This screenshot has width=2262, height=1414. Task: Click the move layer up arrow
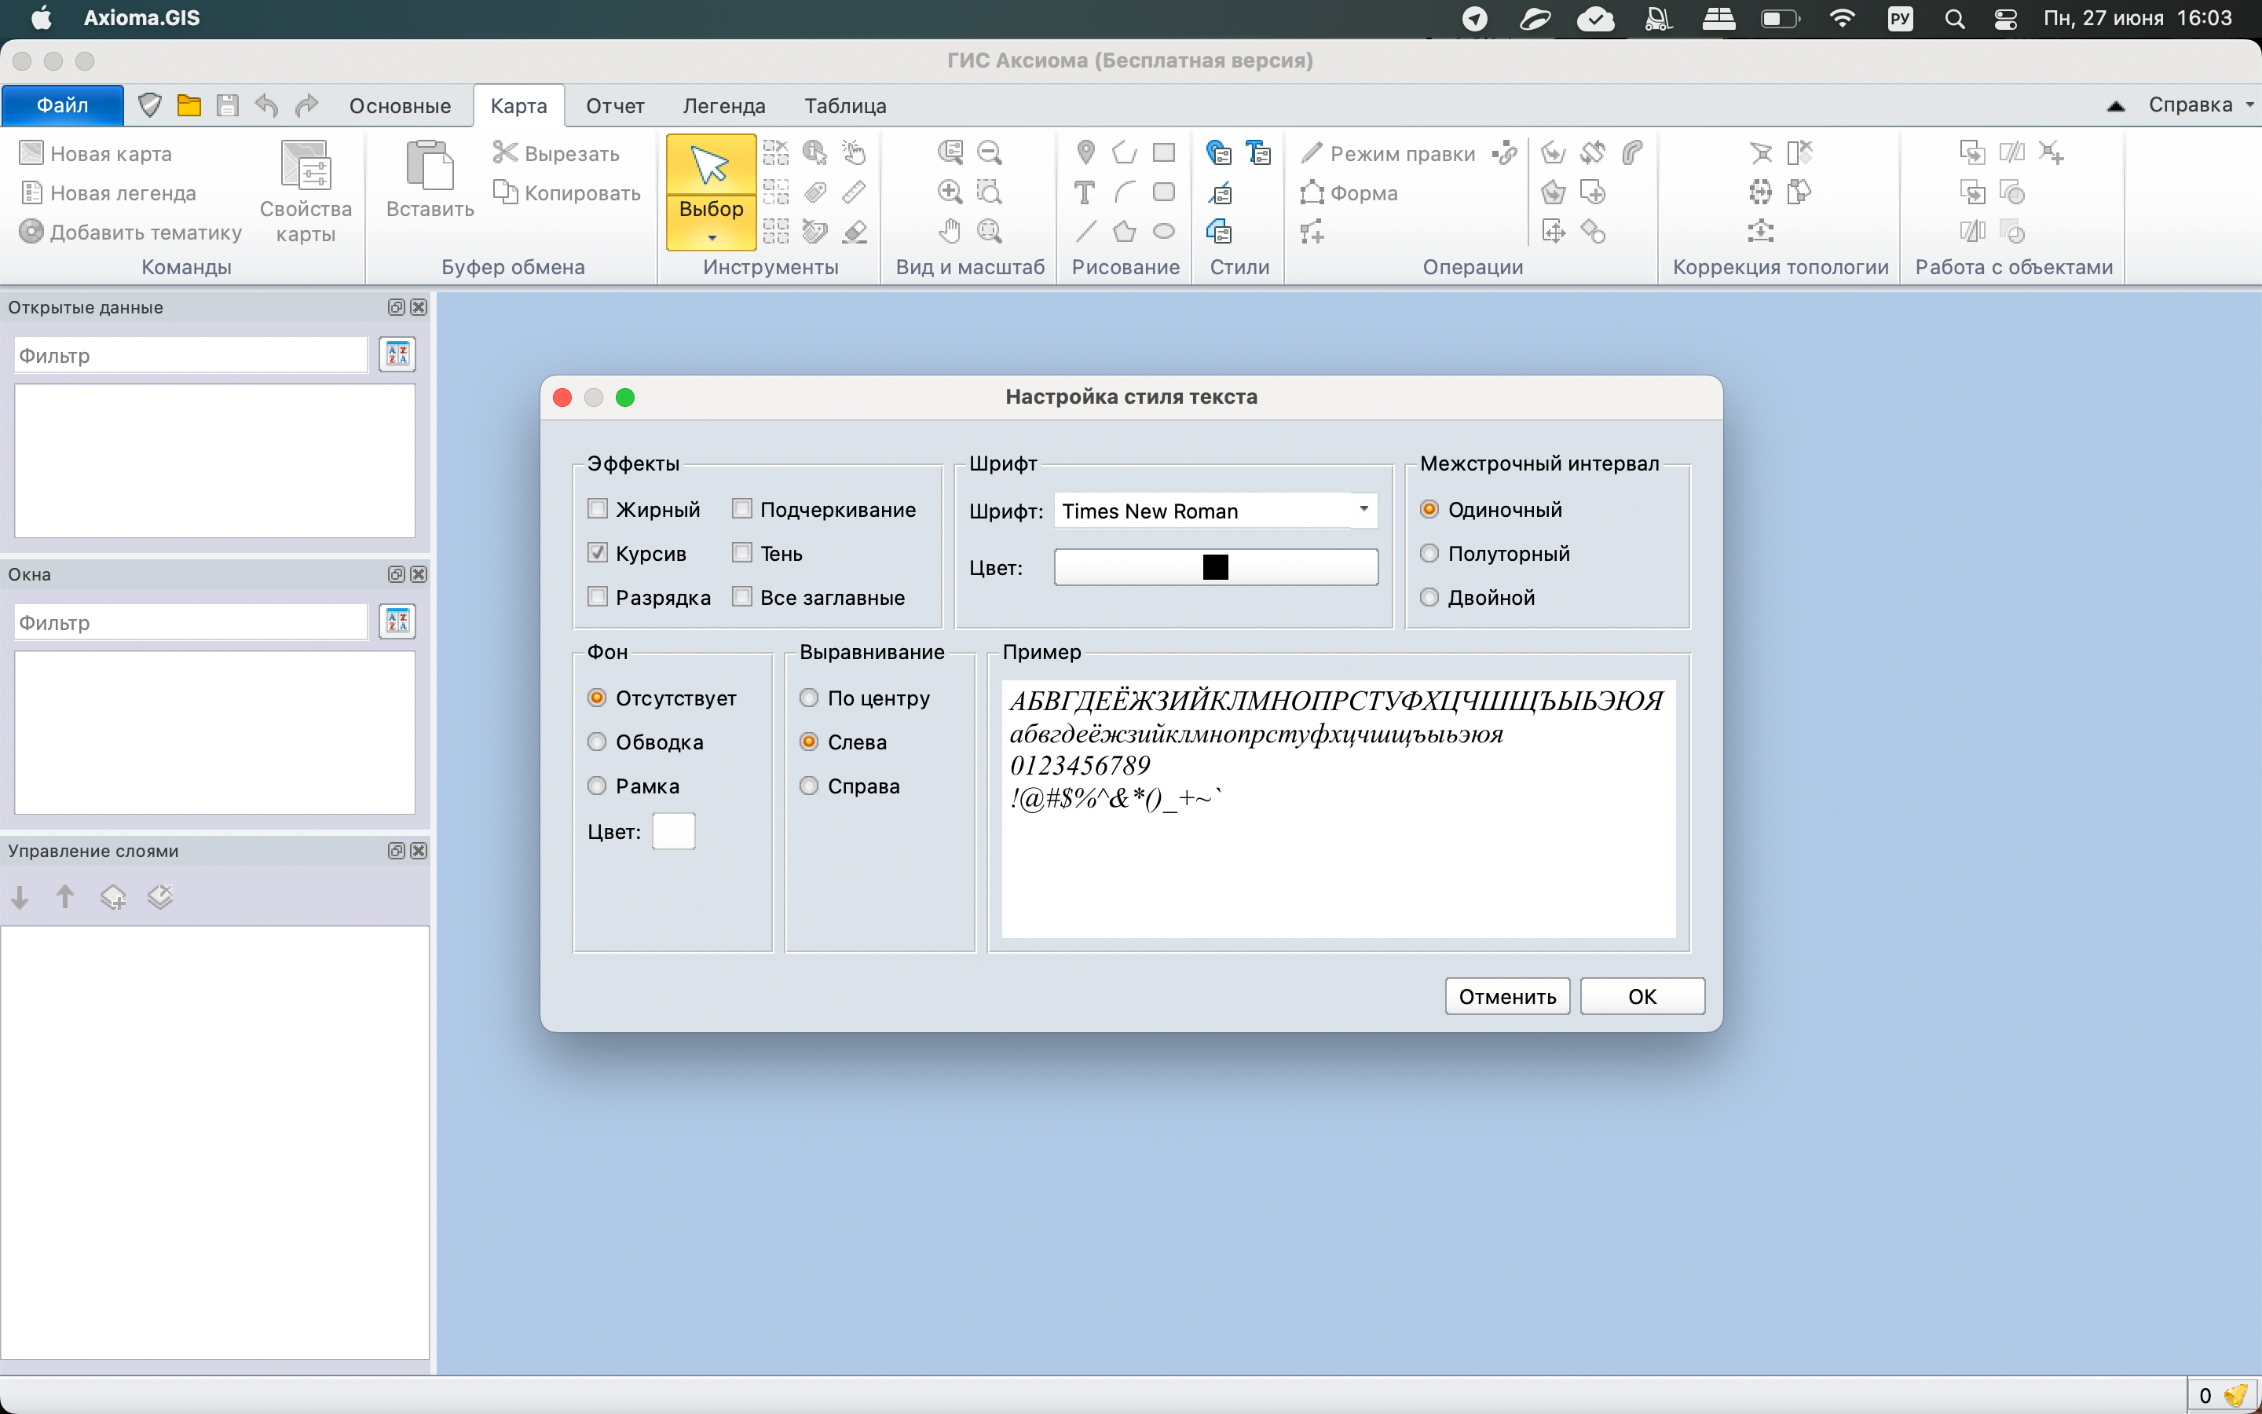[x=64, y=898]
